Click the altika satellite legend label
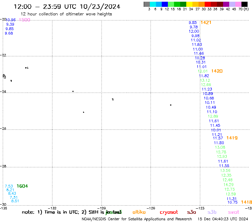The width and height of the screenshot is (252, 222). coord(139,212)
